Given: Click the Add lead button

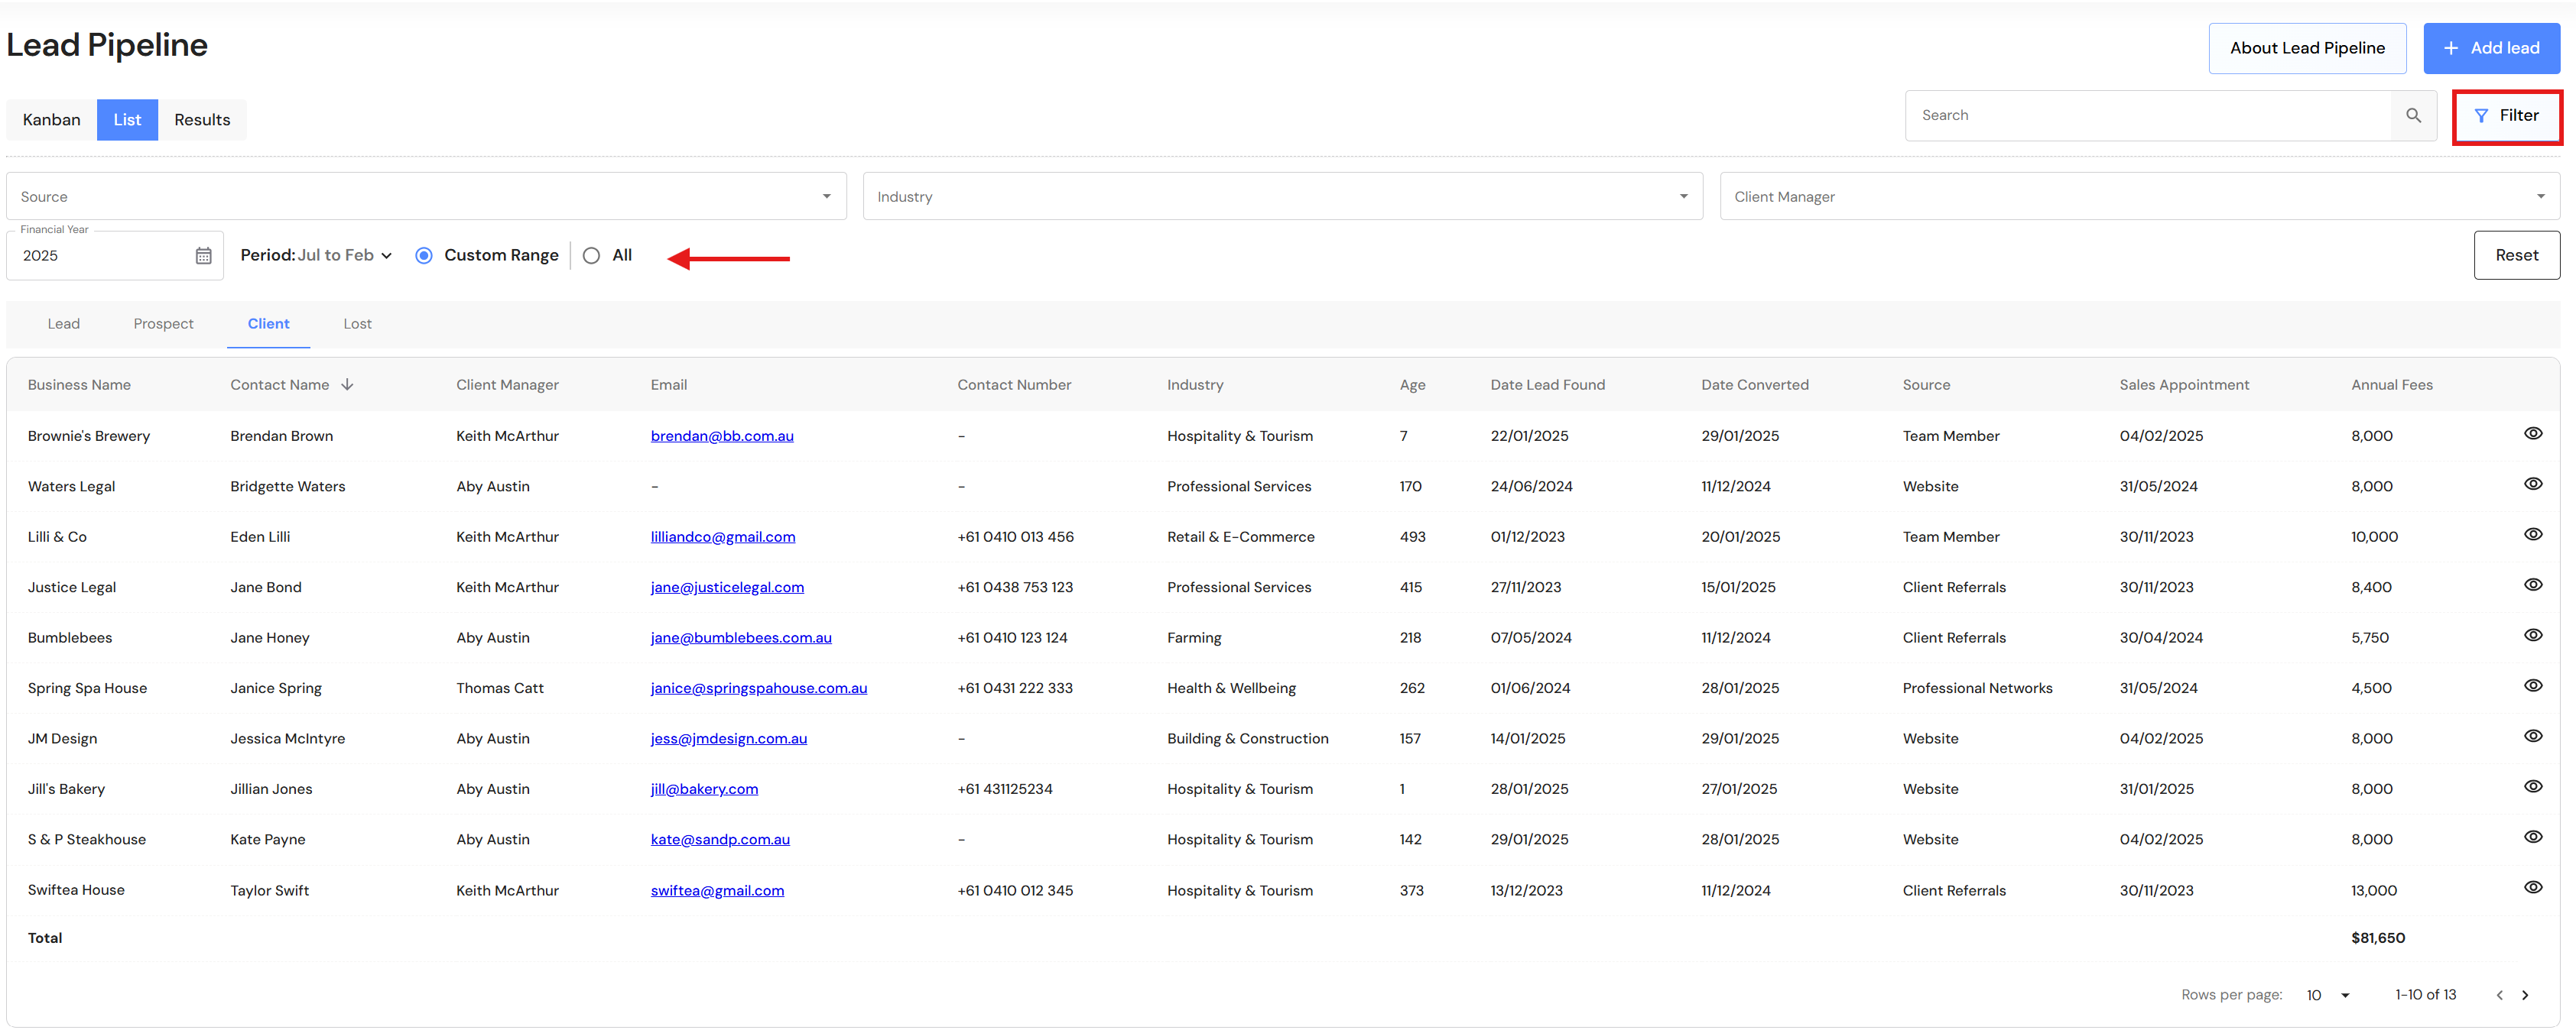Looking at the screenshot, I should (x=2490, y=48).
